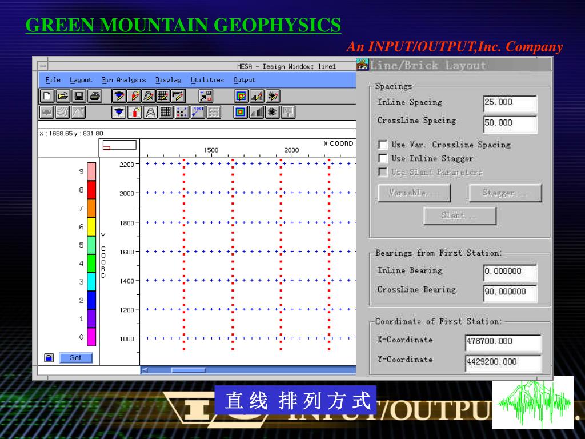Screen dimensions: 585x439
Task: Select the red color swatch level 8
Action: (x=91, y=190)
